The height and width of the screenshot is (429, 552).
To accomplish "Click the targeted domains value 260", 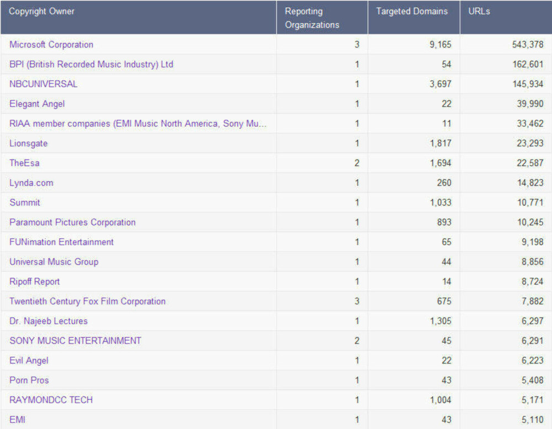I will (x=444, y=183).
